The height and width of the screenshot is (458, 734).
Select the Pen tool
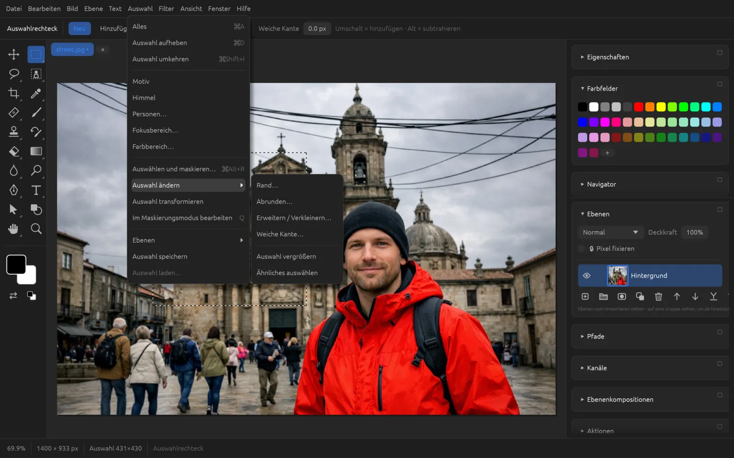click(14, 190)
